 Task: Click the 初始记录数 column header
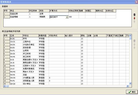point(74,11)
